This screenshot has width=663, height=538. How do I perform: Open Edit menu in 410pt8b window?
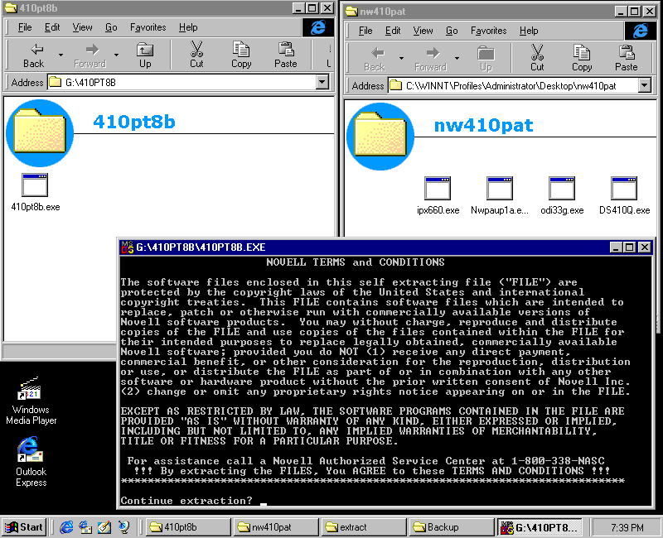[52, 27]
